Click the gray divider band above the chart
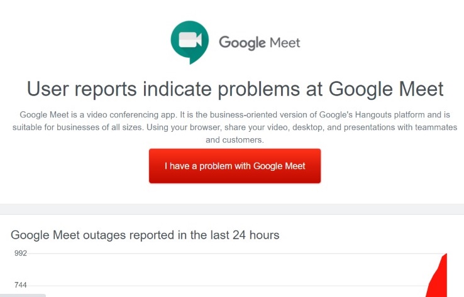 click(x=232, y=209)
